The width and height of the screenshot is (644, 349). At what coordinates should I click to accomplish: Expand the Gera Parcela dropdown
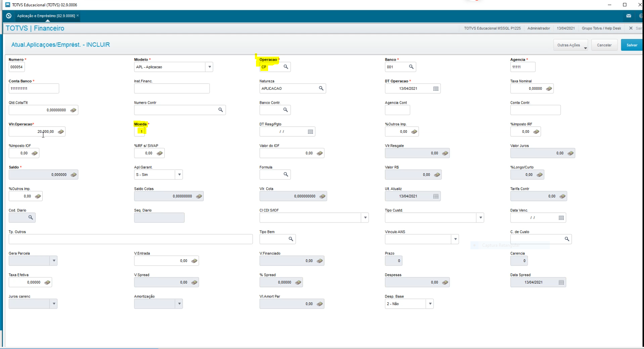coord(54,261)
